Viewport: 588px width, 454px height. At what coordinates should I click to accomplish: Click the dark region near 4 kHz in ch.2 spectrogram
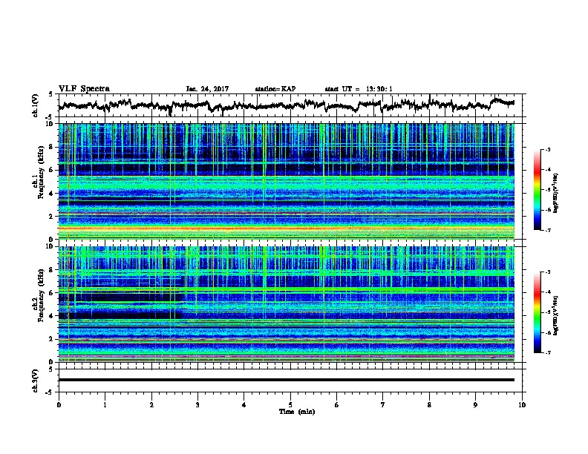121,315
